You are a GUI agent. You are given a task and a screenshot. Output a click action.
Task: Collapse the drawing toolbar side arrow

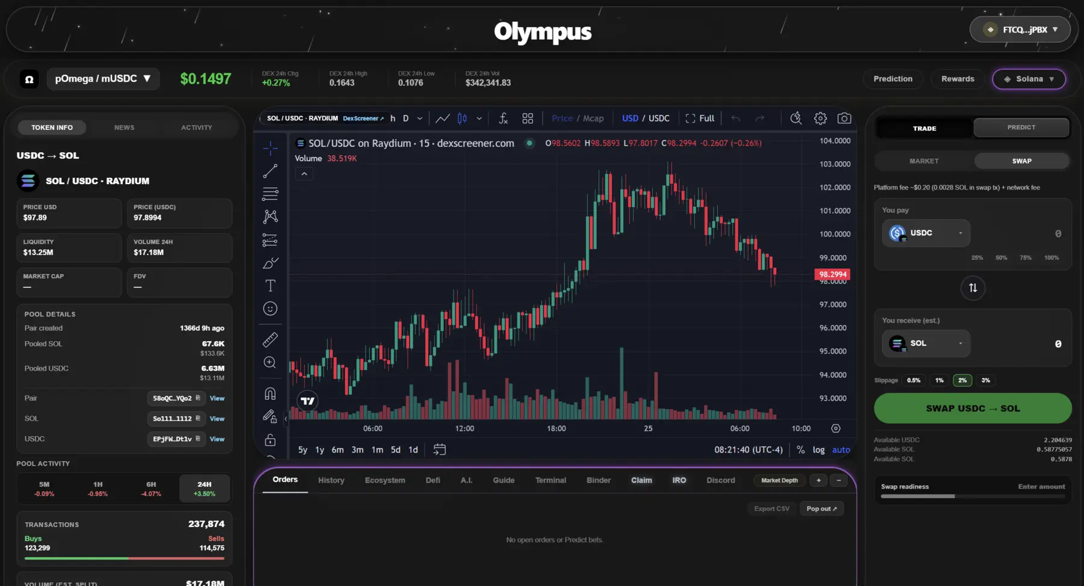[x=286, y=419]
